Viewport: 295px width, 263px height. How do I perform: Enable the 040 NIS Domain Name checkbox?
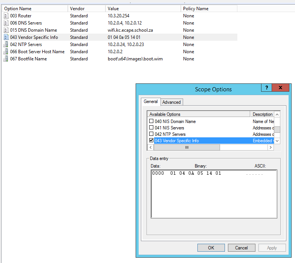click(x=151, y=122)
